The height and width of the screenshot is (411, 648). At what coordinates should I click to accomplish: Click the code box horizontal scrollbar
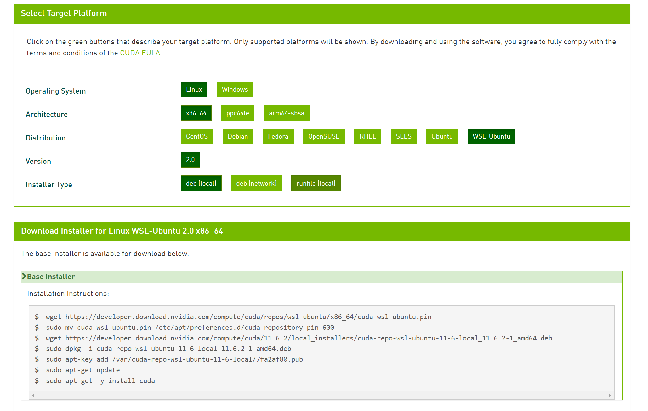[x=321, y=395]
